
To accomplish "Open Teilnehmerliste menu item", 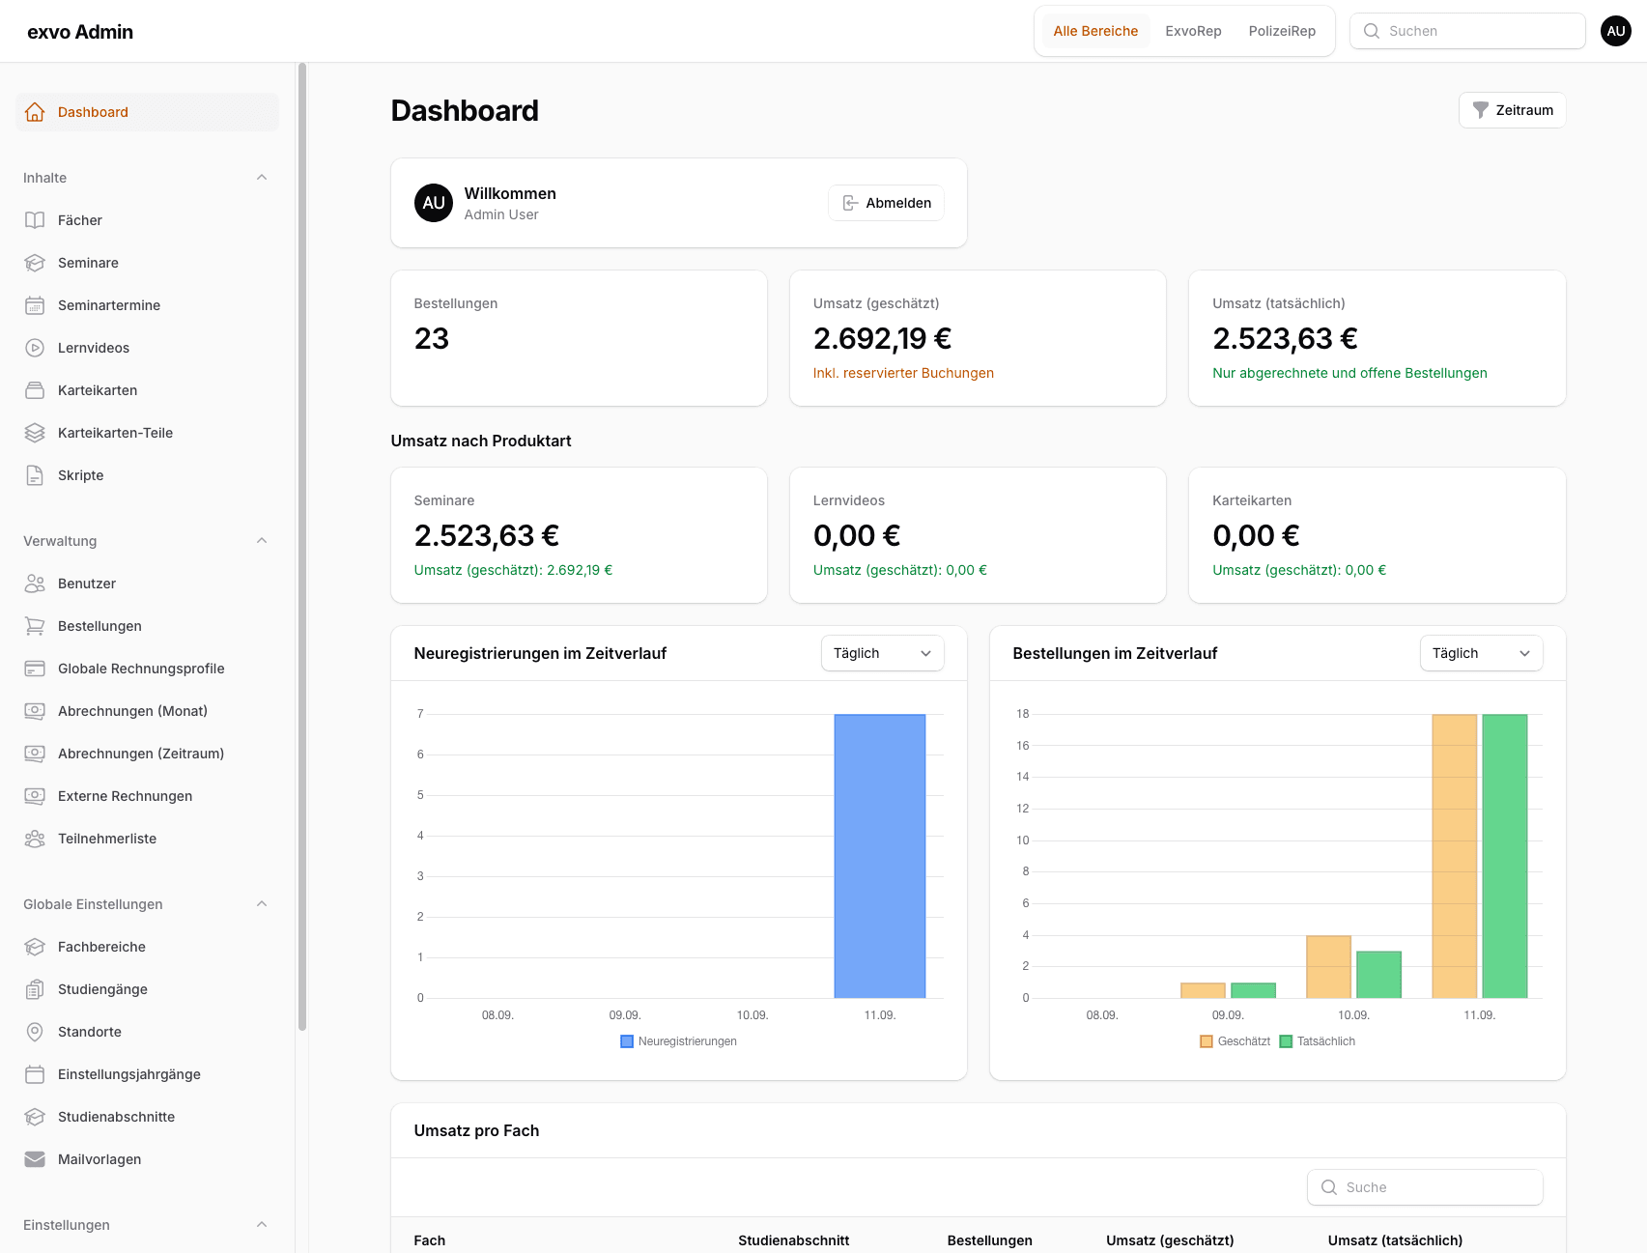I will tap(147, 839).
